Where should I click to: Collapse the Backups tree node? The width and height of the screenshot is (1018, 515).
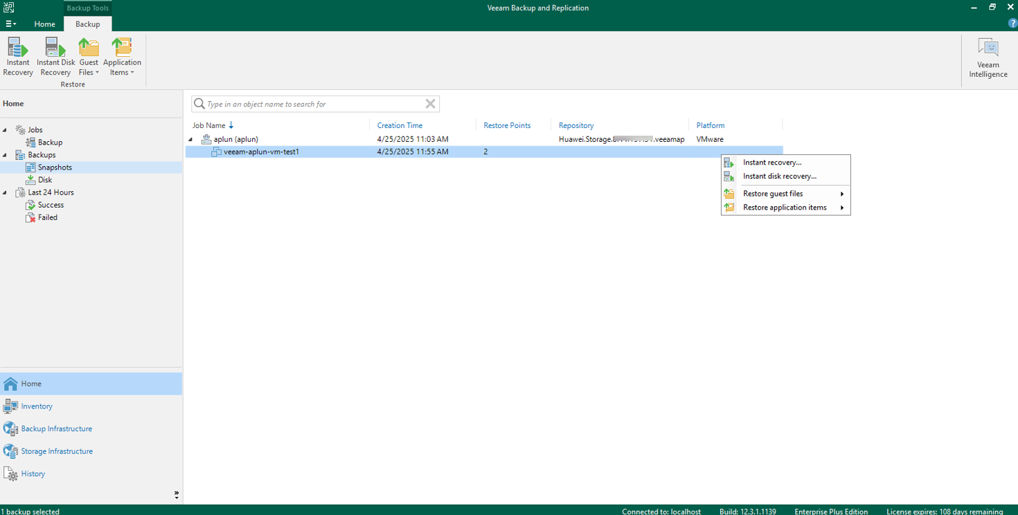tap(6, 155)
